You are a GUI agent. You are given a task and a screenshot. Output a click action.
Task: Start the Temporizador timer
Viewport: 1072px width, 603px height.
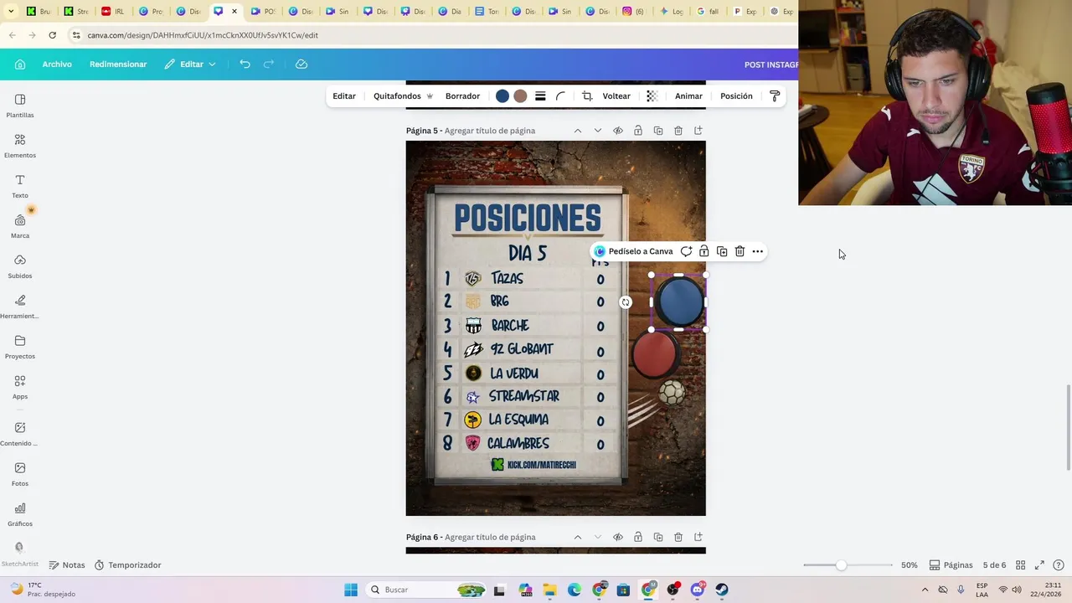[127, 565]
